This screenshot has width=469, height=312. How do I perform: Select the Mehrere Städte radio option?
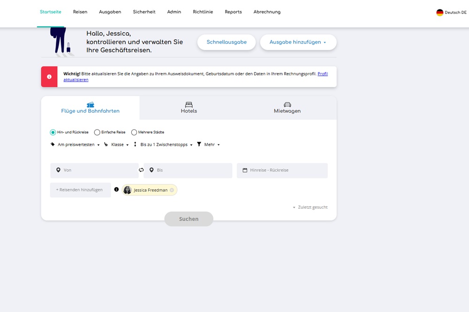pos(134,132)
